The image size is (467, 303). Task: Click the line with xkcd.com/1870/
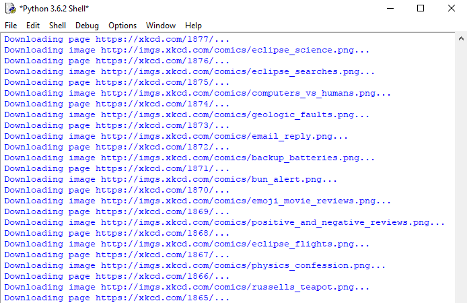coord(117,190)
